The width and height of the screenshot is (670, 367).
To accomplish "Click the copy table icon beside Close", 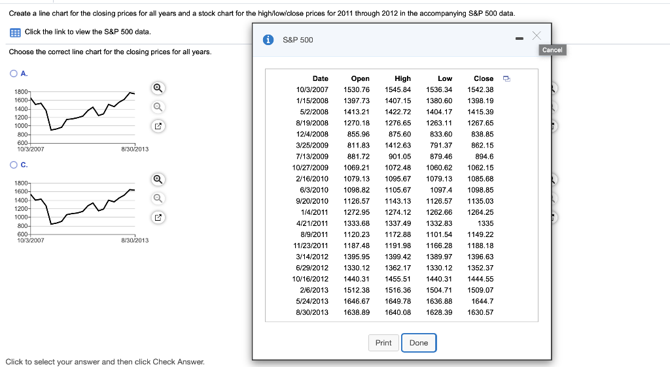I will coord(506,78).
